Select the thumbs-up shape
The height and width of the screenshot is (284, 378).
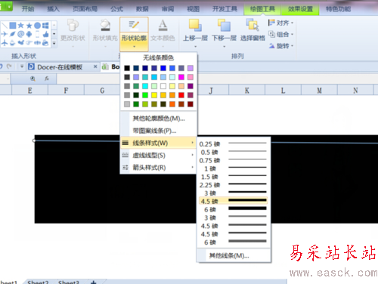[45, 34]
